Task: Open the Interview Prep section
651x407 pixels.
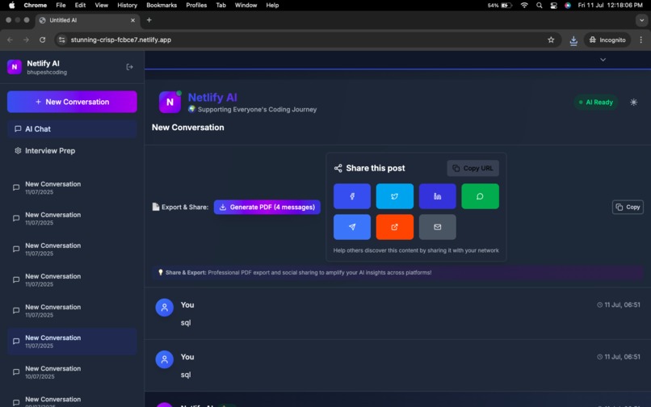Action: 72,151
